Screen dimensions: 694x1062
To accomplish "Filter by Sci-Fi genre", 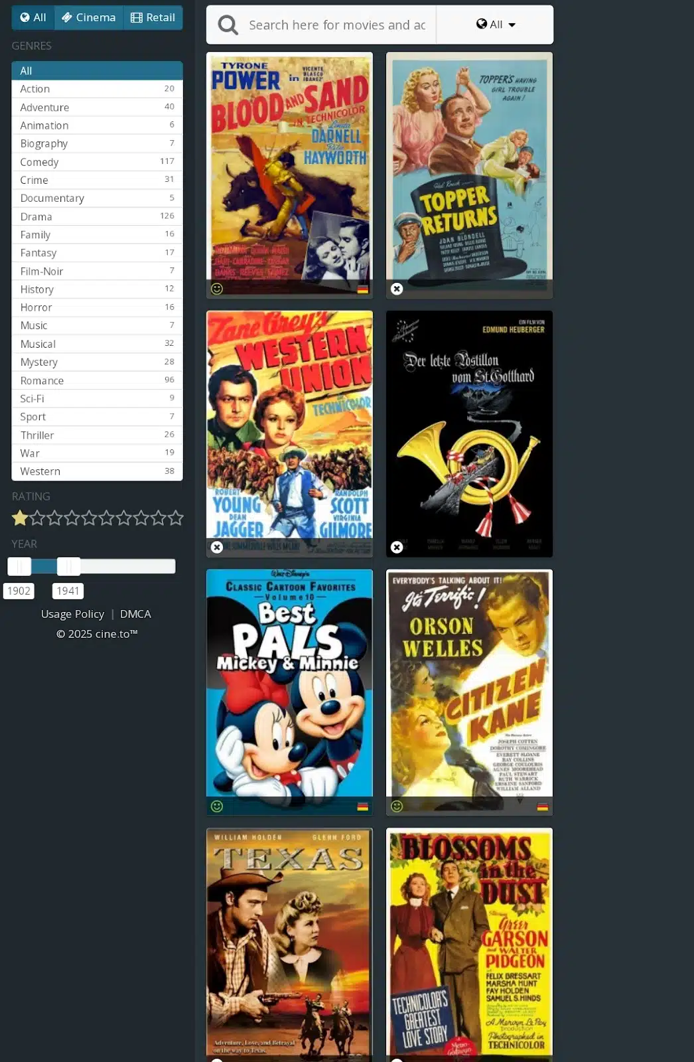I will [97, 398].
